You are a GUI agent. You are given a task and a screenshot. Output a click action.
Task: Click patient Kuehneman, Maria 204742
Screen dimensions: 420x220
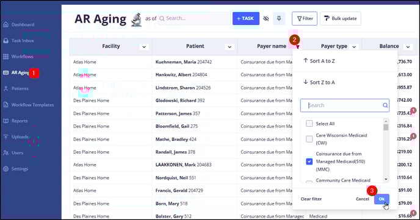point(184,62)
